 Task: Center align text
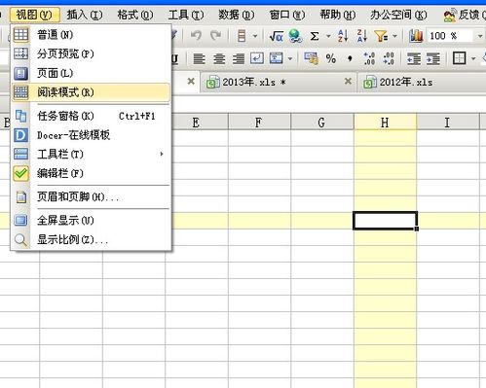click(x=219, y=59)
